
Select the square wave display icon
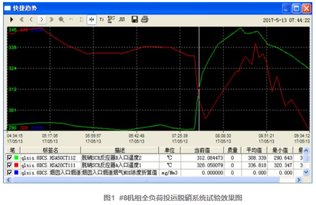click(122, 20)
